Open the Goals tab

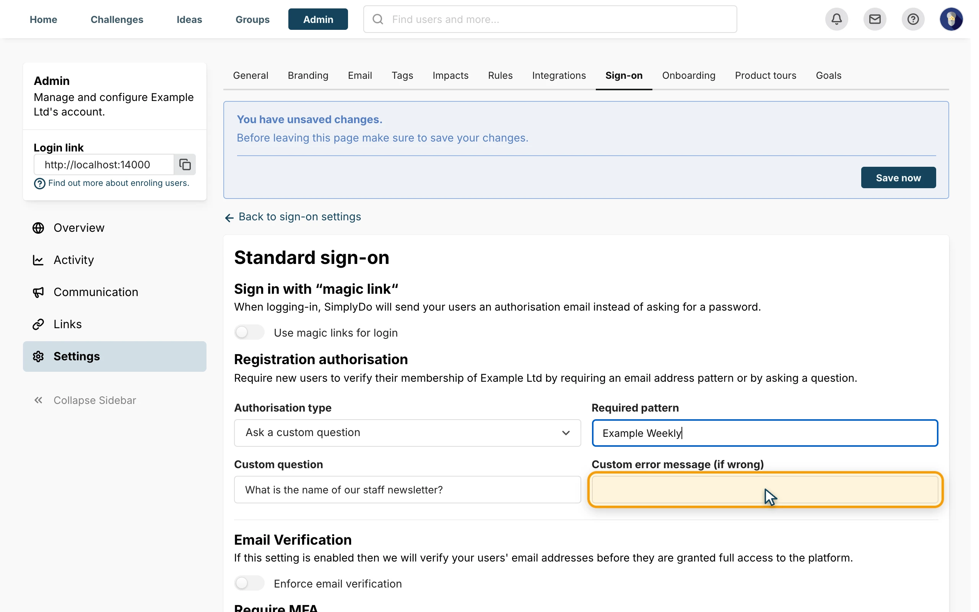coord(828,75)
